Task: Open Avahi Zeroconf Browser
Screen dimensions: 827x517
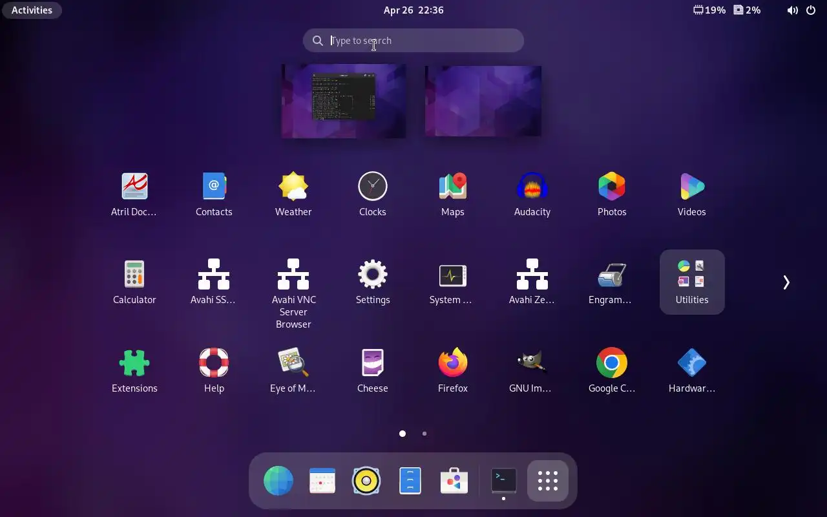Action: click(x=532, y=282)
